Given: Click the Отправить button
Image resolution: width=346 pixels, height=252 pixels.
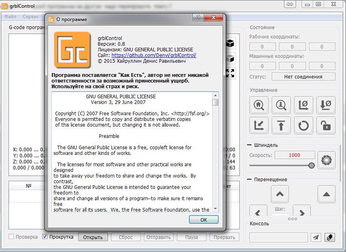Looking at the screenshot, I should coord(159,237).
